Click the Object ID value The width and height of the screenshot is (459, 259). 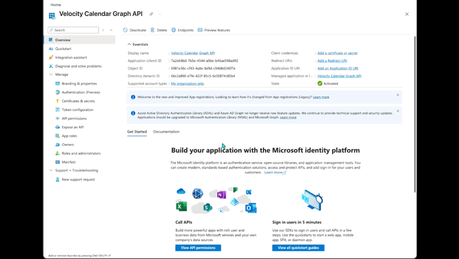pyautogui.click(x=203, y=68)
